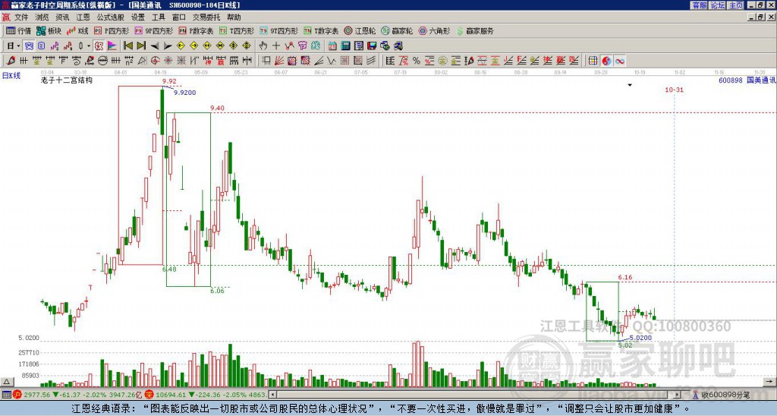Select the crosshair plus tool

(x=276, y=46)
